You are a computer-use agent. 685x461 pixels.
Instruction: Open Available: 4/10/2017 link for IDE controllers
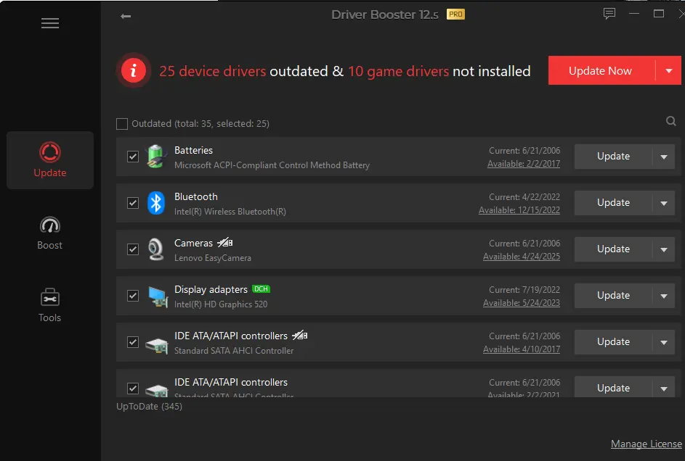pos(521,349)
